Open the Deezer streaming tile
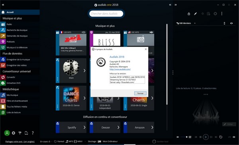Viewport: 239px width, 145px height. 105,128
